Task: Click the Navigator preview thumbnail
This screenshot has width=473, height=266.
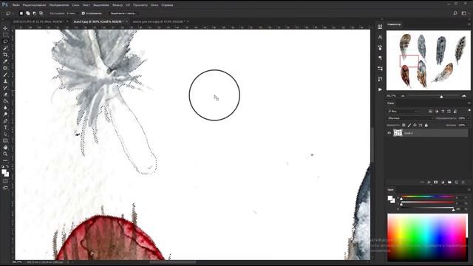Action: (x=428, y=61)
